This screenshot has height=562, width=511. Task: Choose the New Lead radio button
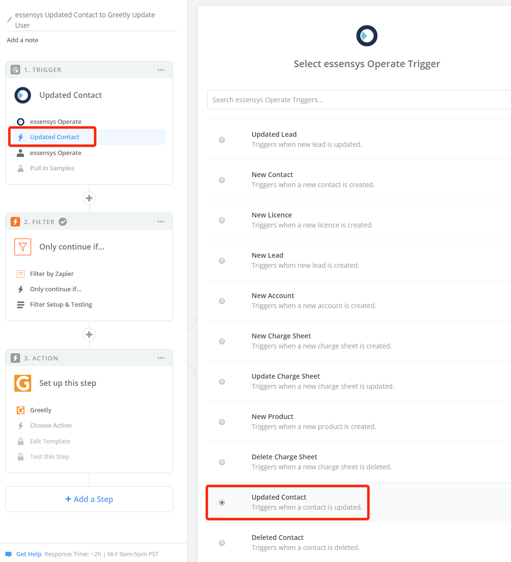pos(222,261)
